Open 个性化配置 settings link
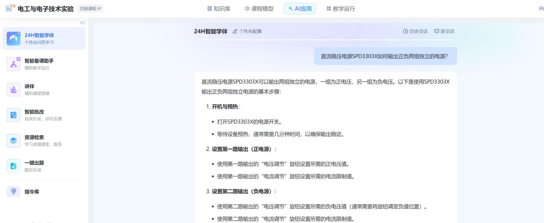Viewport: 544px width, 223px height. [x=247, y=31]
